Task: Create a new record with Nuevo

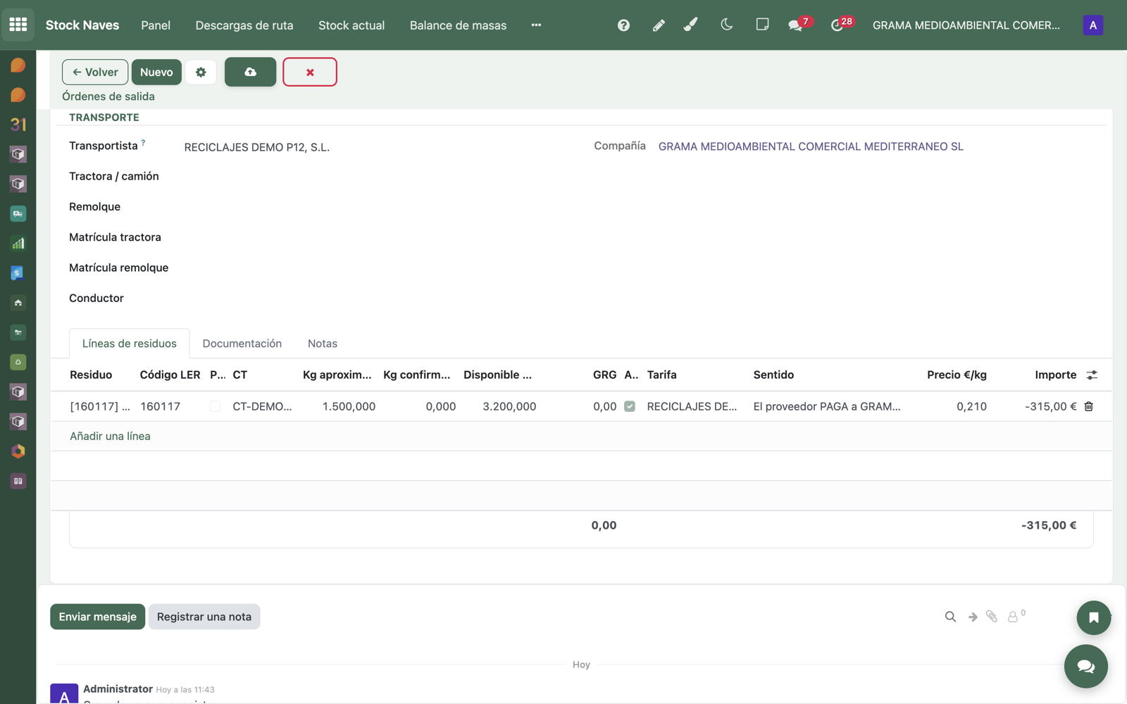Action: click(x=156, y=72)
